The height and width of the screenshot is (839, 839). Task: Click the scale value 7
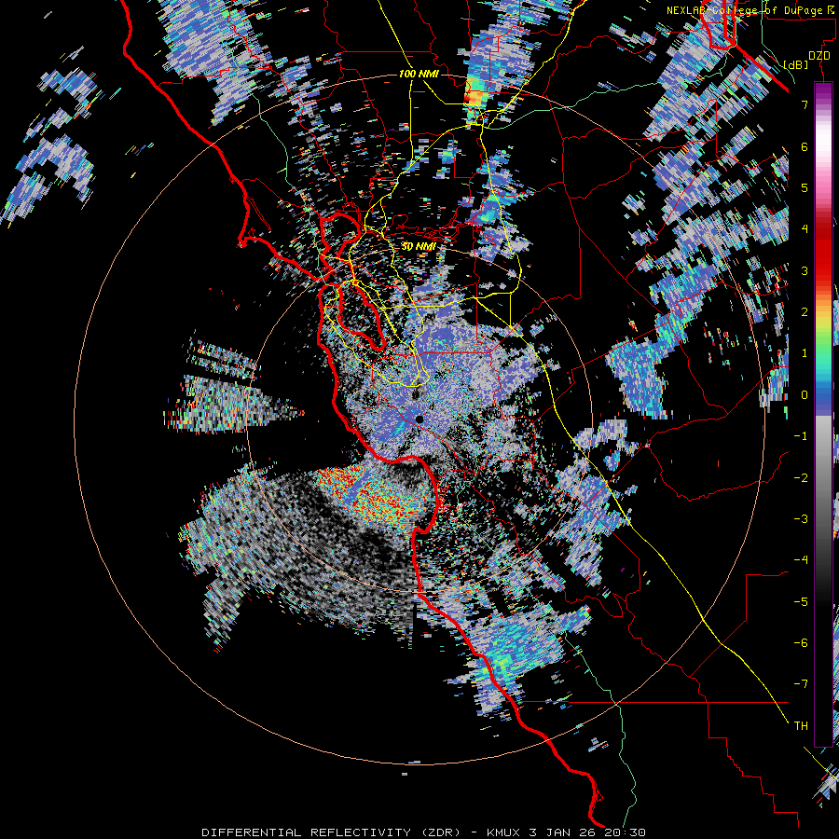805,104
